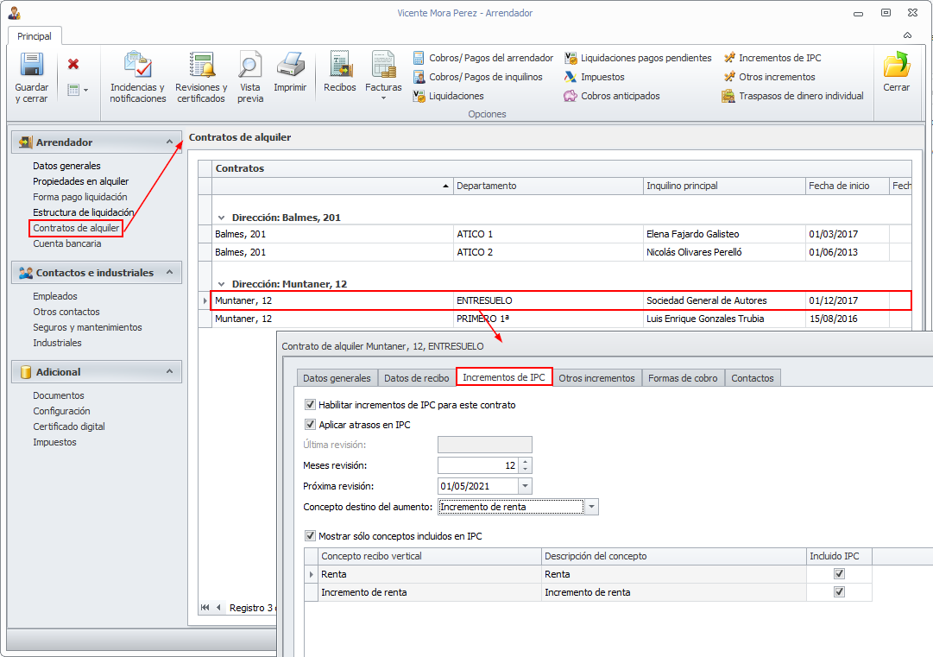Viewport: 933px width, 657px height.
Task: Open Concepto destino del aumento dropdown
Action: coord(591,507)
